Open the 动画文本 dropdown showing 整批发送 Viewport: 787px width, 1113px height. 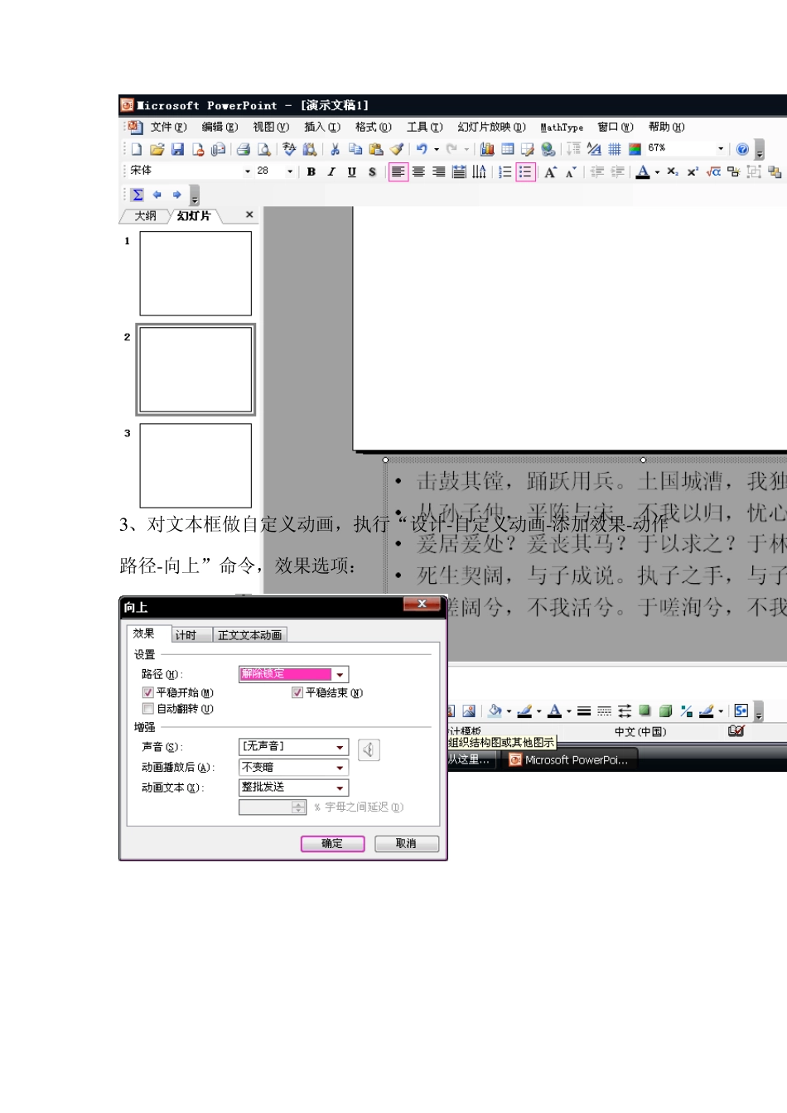[340, 788]
